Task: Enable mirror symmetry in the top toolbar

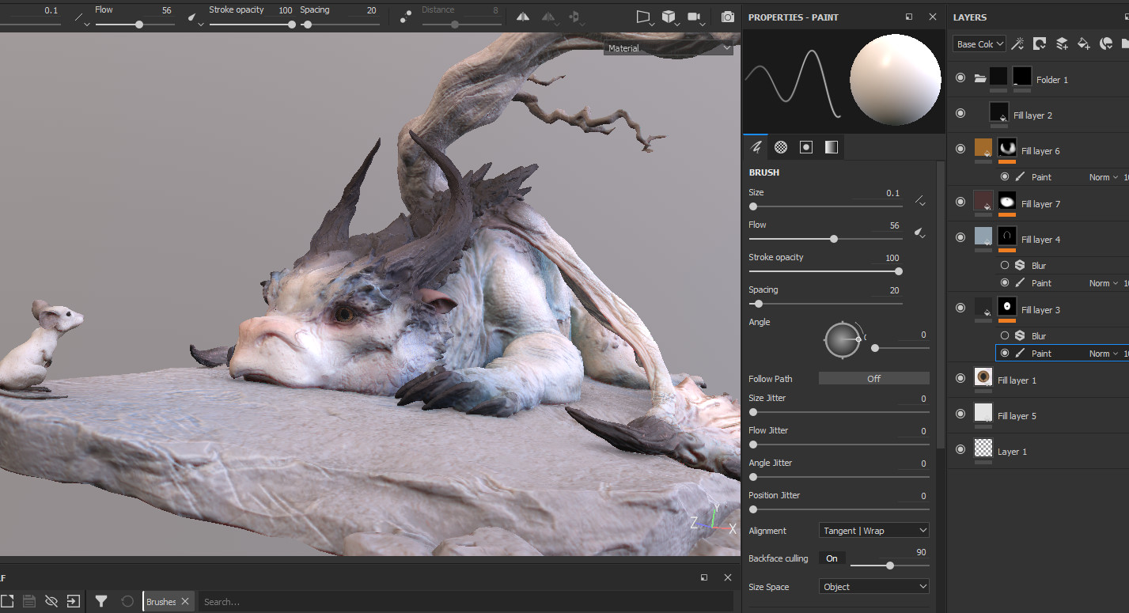Action: (x=522, y=16)
